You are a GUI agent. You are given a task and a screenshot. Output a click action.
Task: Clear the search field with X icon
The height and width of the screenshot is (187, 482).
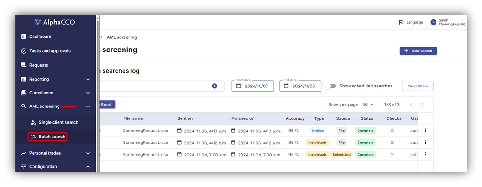(215, 86)
